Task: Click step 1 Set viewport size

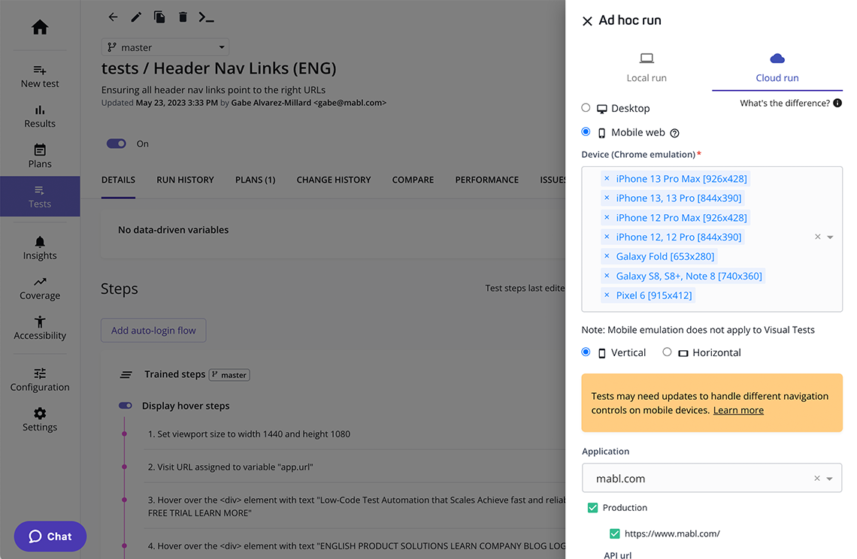Action: (250, 434)
